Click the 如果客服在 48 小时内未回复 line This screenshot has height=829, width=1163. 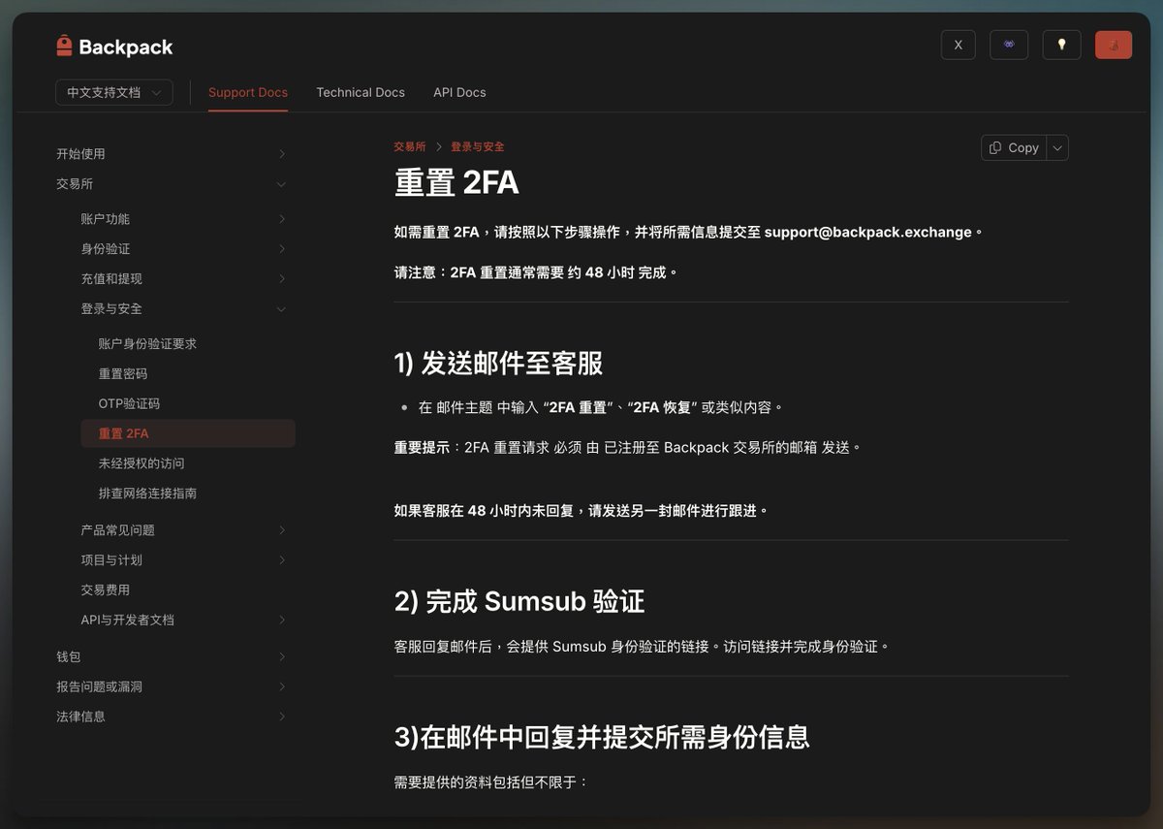[581, 510]
